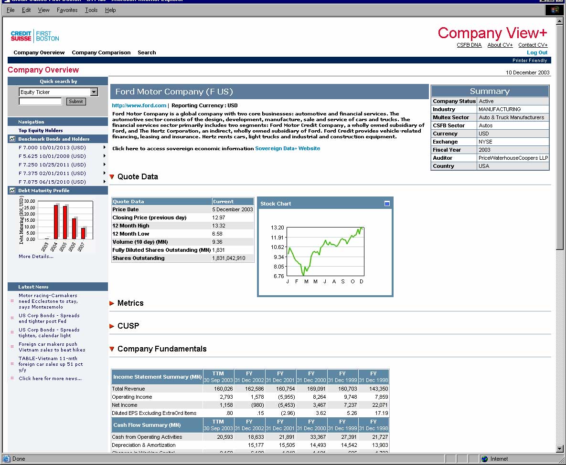The width and height of the screenshot is (566, 465).
Task: Expand the Metrics section
Action: pyautogui.click(x=112, y=303)
